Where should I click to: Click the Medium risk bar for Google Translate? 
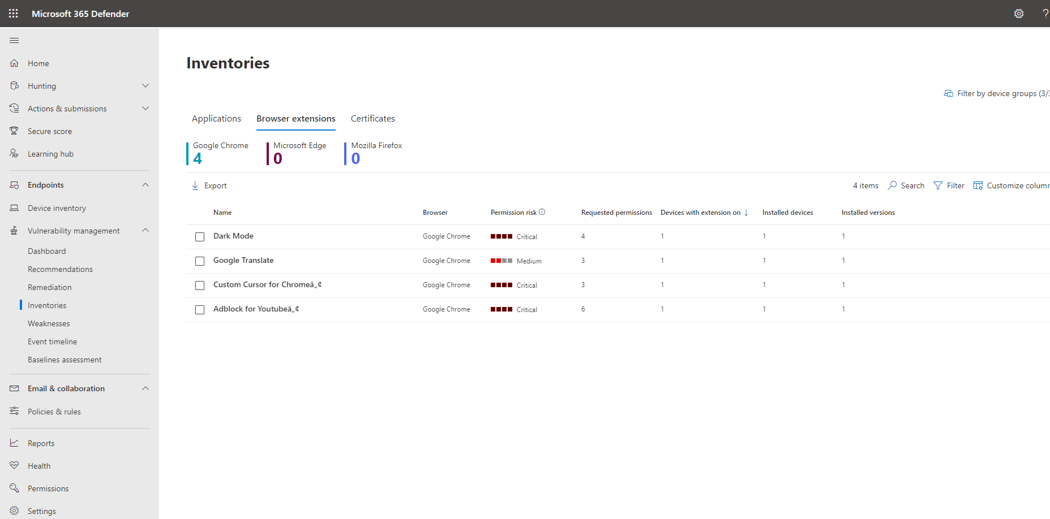tap(502, 261)
